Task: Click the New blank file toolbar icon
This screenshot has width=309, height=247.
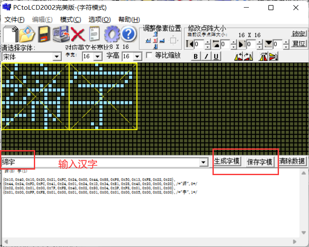Action: click(x=10, y=34)
